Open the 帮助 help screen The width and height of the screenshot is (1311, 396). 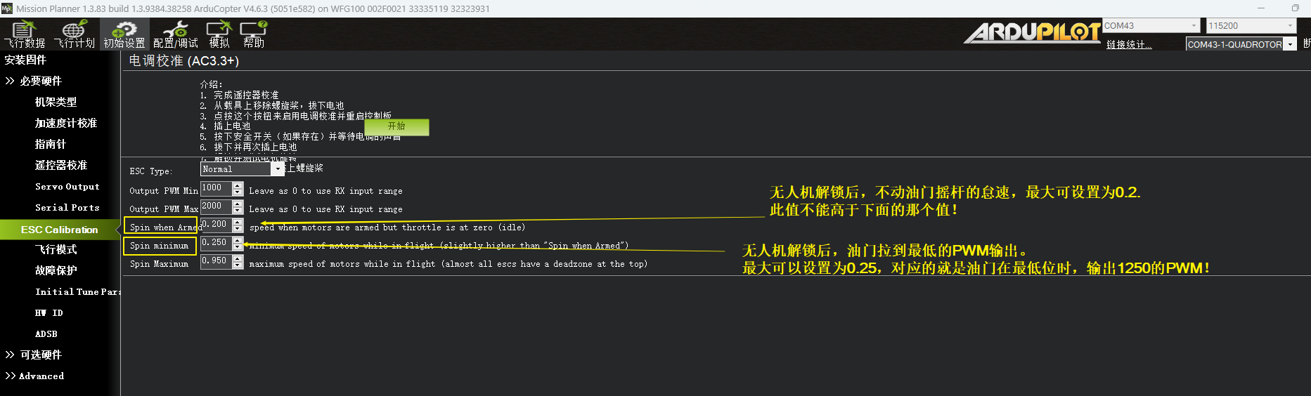tap(254, 34)
